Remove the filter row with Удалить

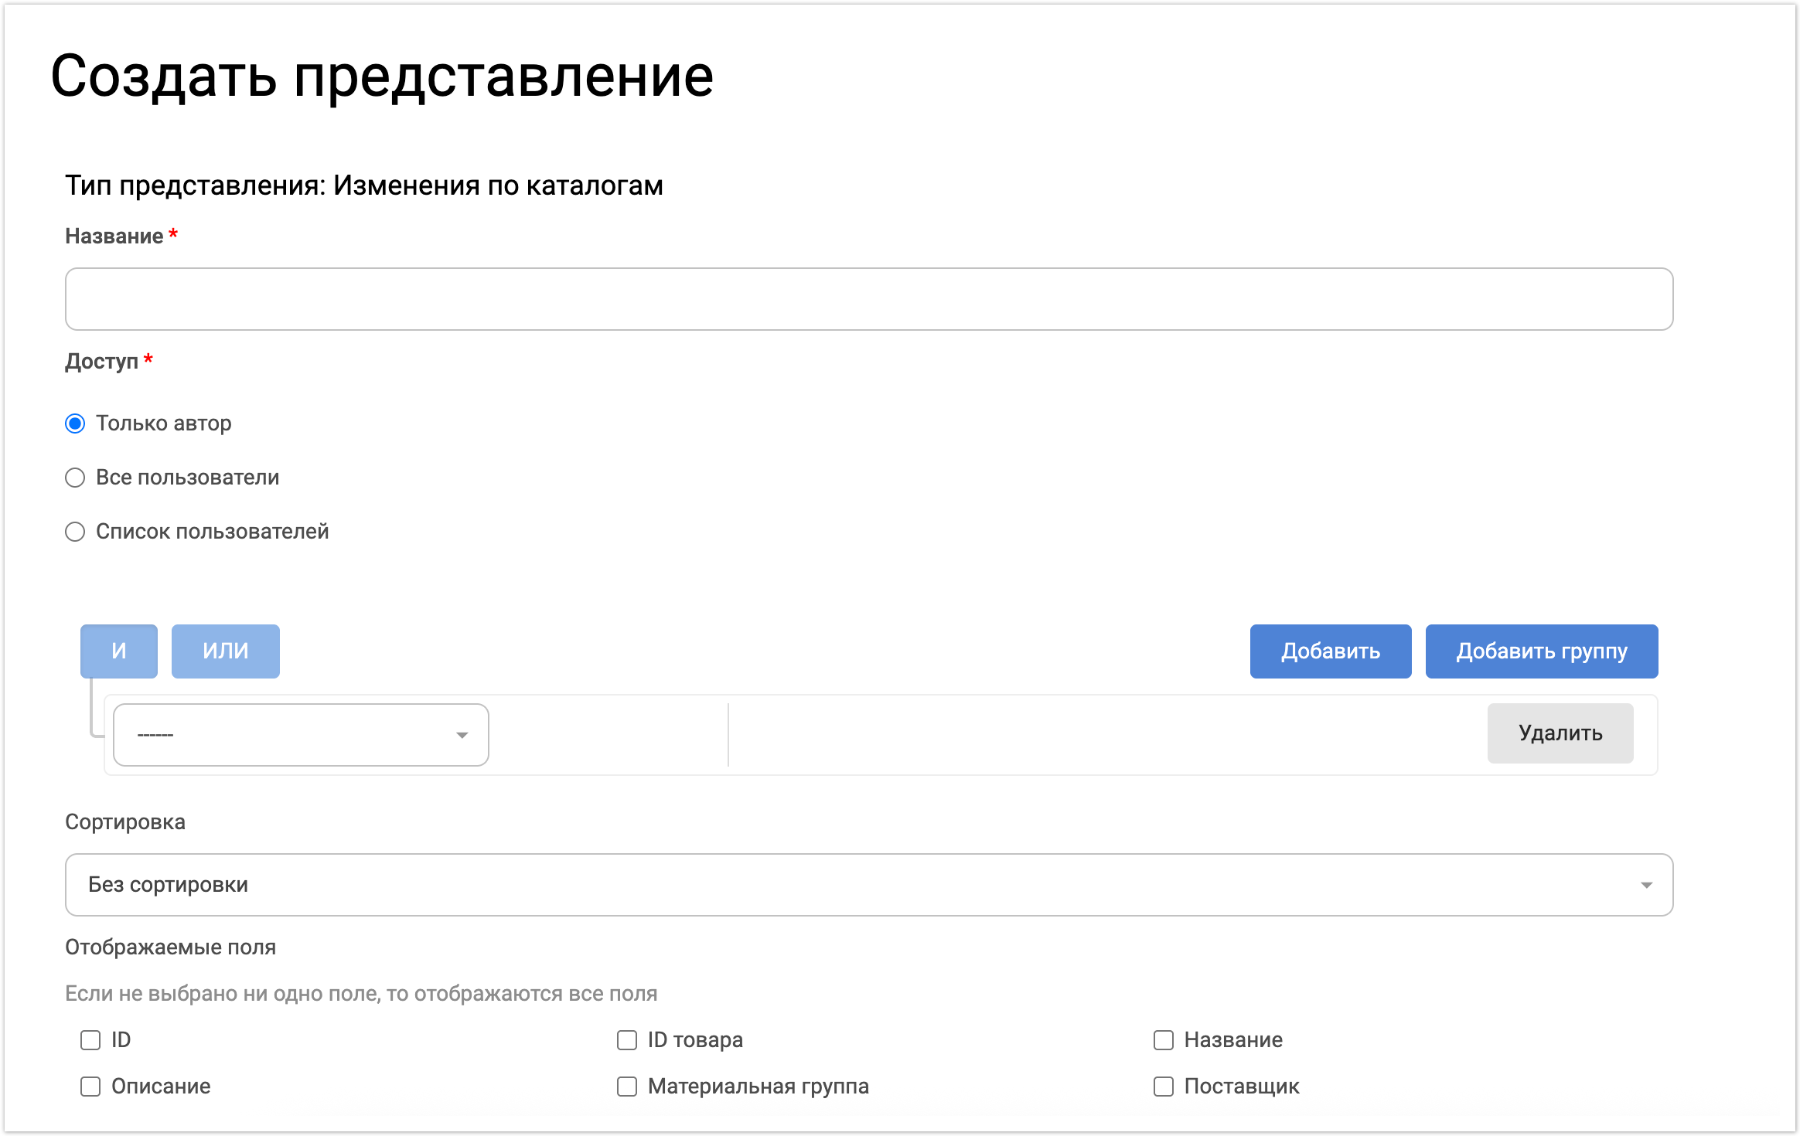(x=1560, y=733)
